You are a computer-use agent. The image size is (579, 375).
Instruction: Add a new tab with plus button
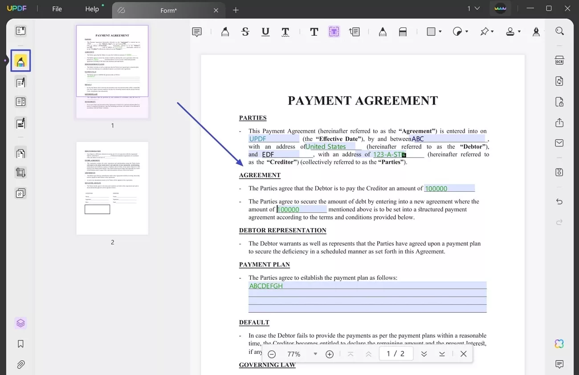236,10
